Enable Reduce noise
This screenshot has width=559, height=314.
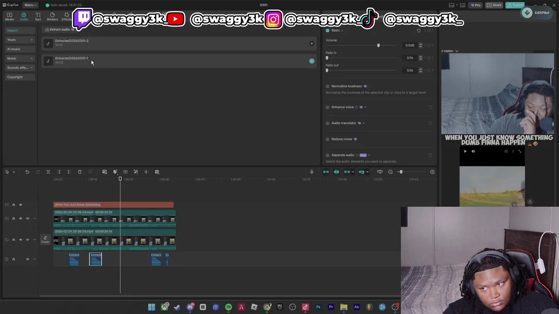328,139
